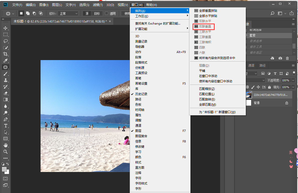This screenshot has height=193, width=298.
Task: Select the Gradient tool
Action: tap(6, 100)
